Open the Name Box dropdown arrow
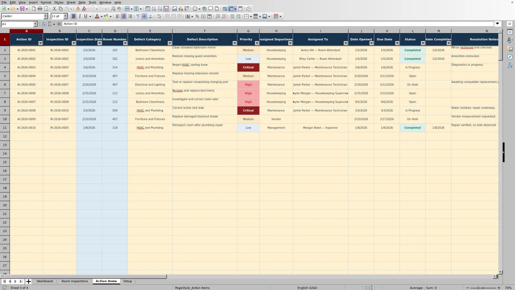 (35, 24)
